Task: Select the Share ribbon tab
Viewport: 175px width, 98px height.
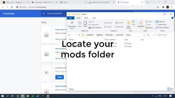Action: (x=86, y=18)
